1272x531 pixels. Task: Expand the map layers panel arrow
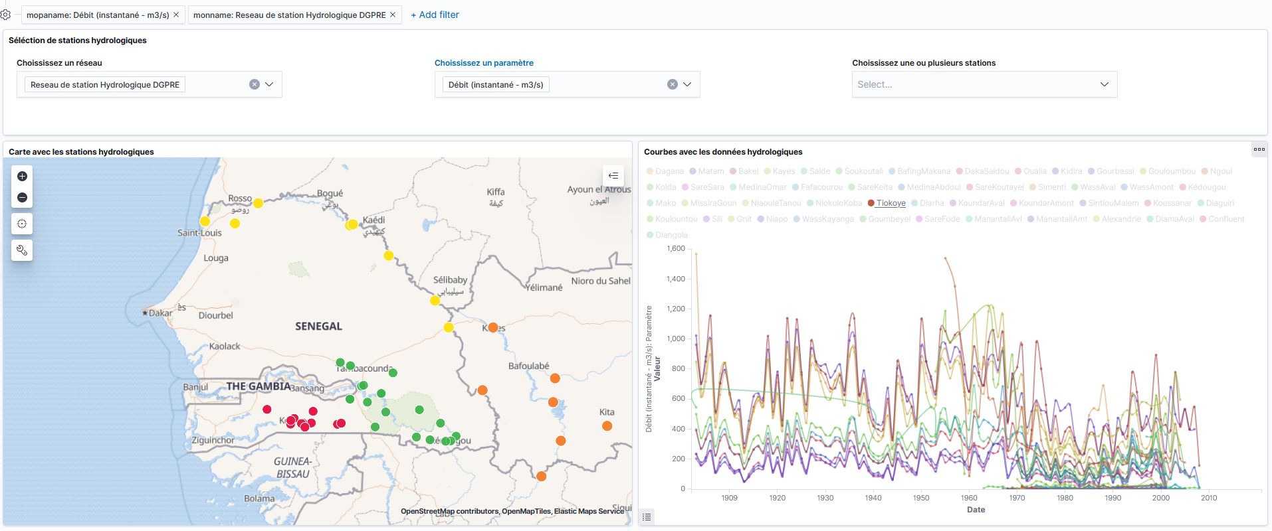(x=613, y=176)
